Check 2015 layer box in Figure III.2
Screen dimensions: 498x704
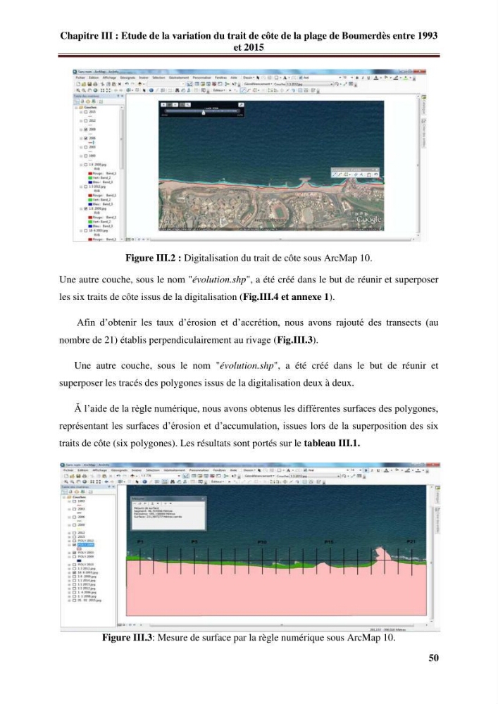pos(87,112)
